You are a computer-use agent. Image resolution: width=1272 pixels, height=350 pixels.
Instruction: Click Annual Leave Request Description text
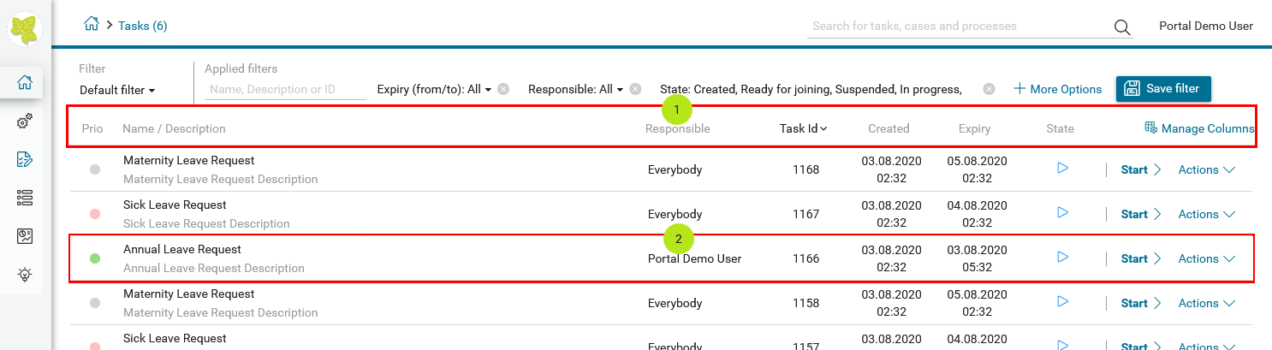coord(214,268)
